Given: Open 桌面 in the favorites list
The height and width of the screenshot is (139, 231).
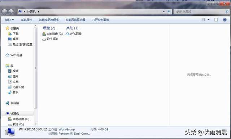Looking at the screenshot, I should (x=16, y=39).
